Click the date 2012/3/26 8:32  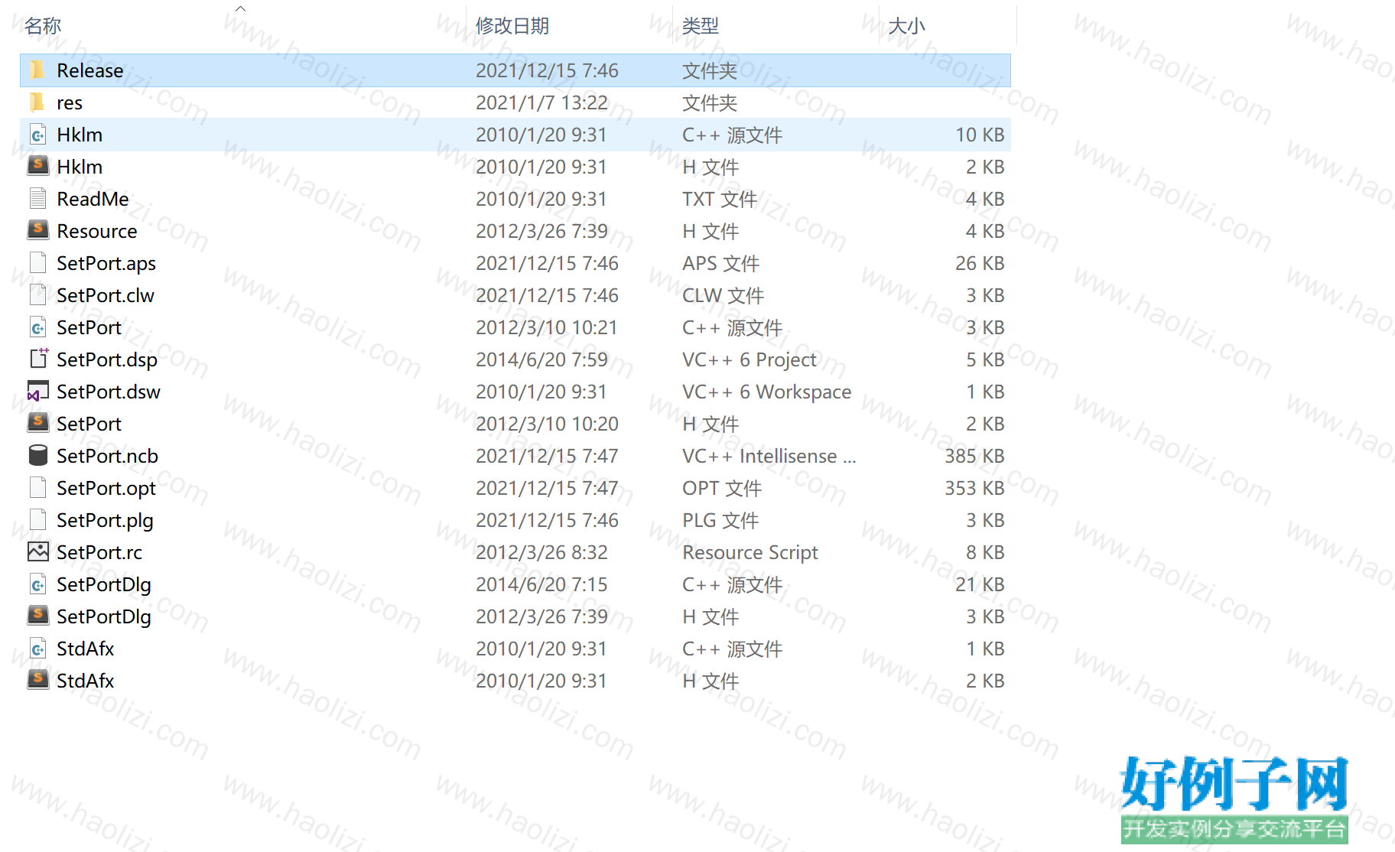[x=541, y=552]
